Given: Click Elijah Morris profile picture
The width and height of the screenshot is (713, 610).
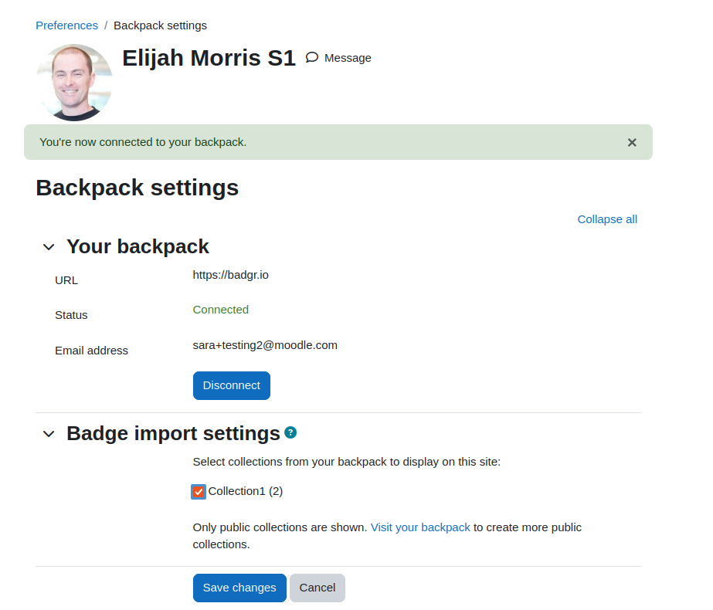Looking at the screenshot, I should coord(74,83).
